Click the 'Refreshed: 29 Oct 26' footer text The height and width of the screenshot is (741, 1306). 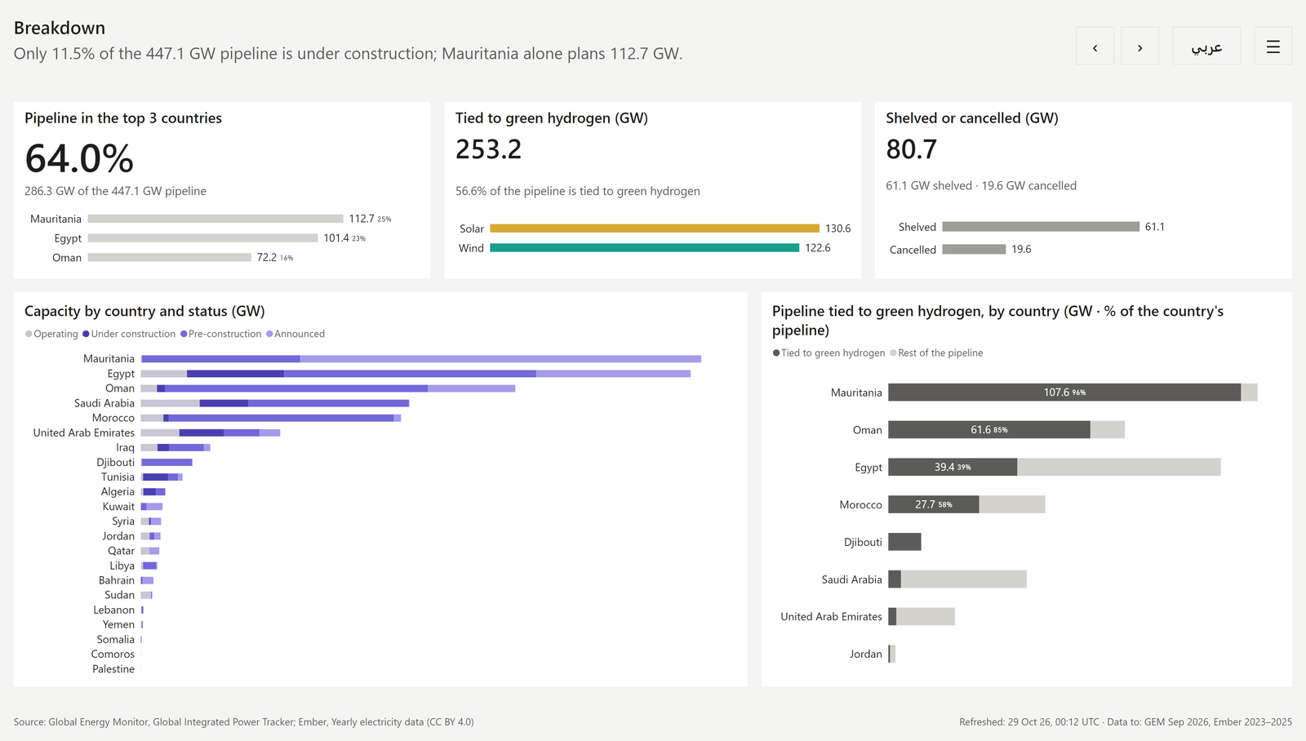tap(1126, 721)
